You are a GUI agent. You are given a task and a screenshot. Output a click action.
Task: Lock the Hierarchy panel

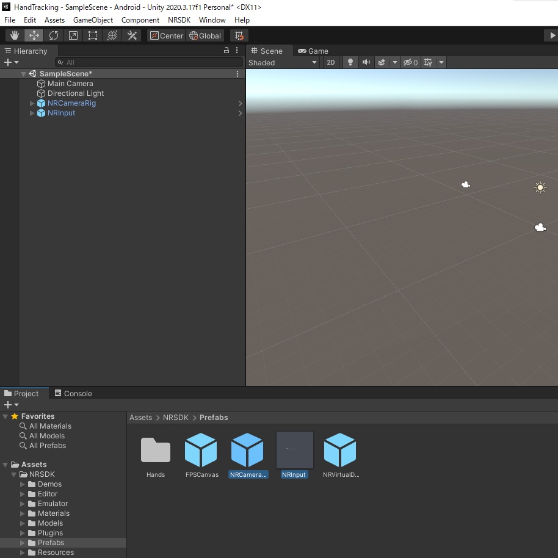226,51
